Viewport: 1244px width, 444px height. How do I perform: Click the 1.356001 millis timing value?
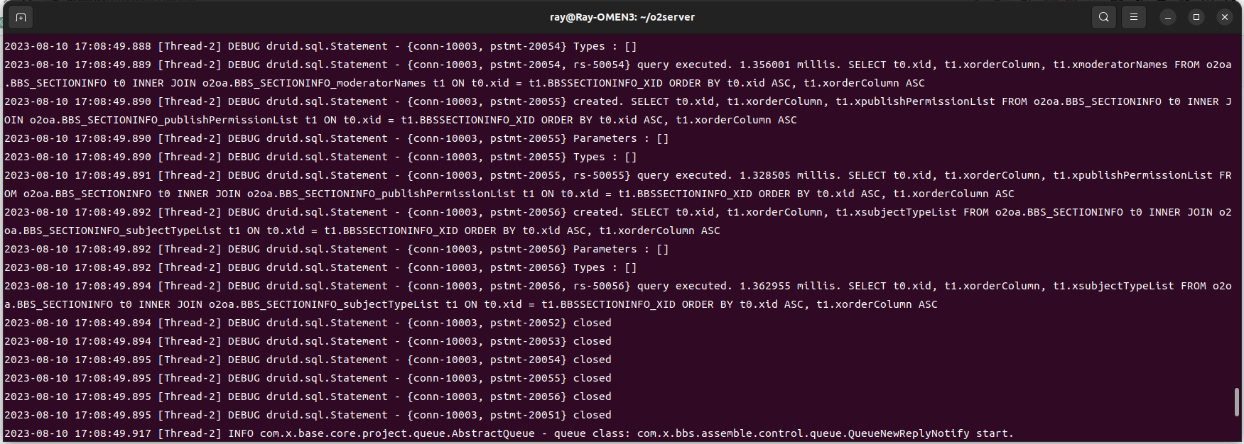(x=764, y=65)
